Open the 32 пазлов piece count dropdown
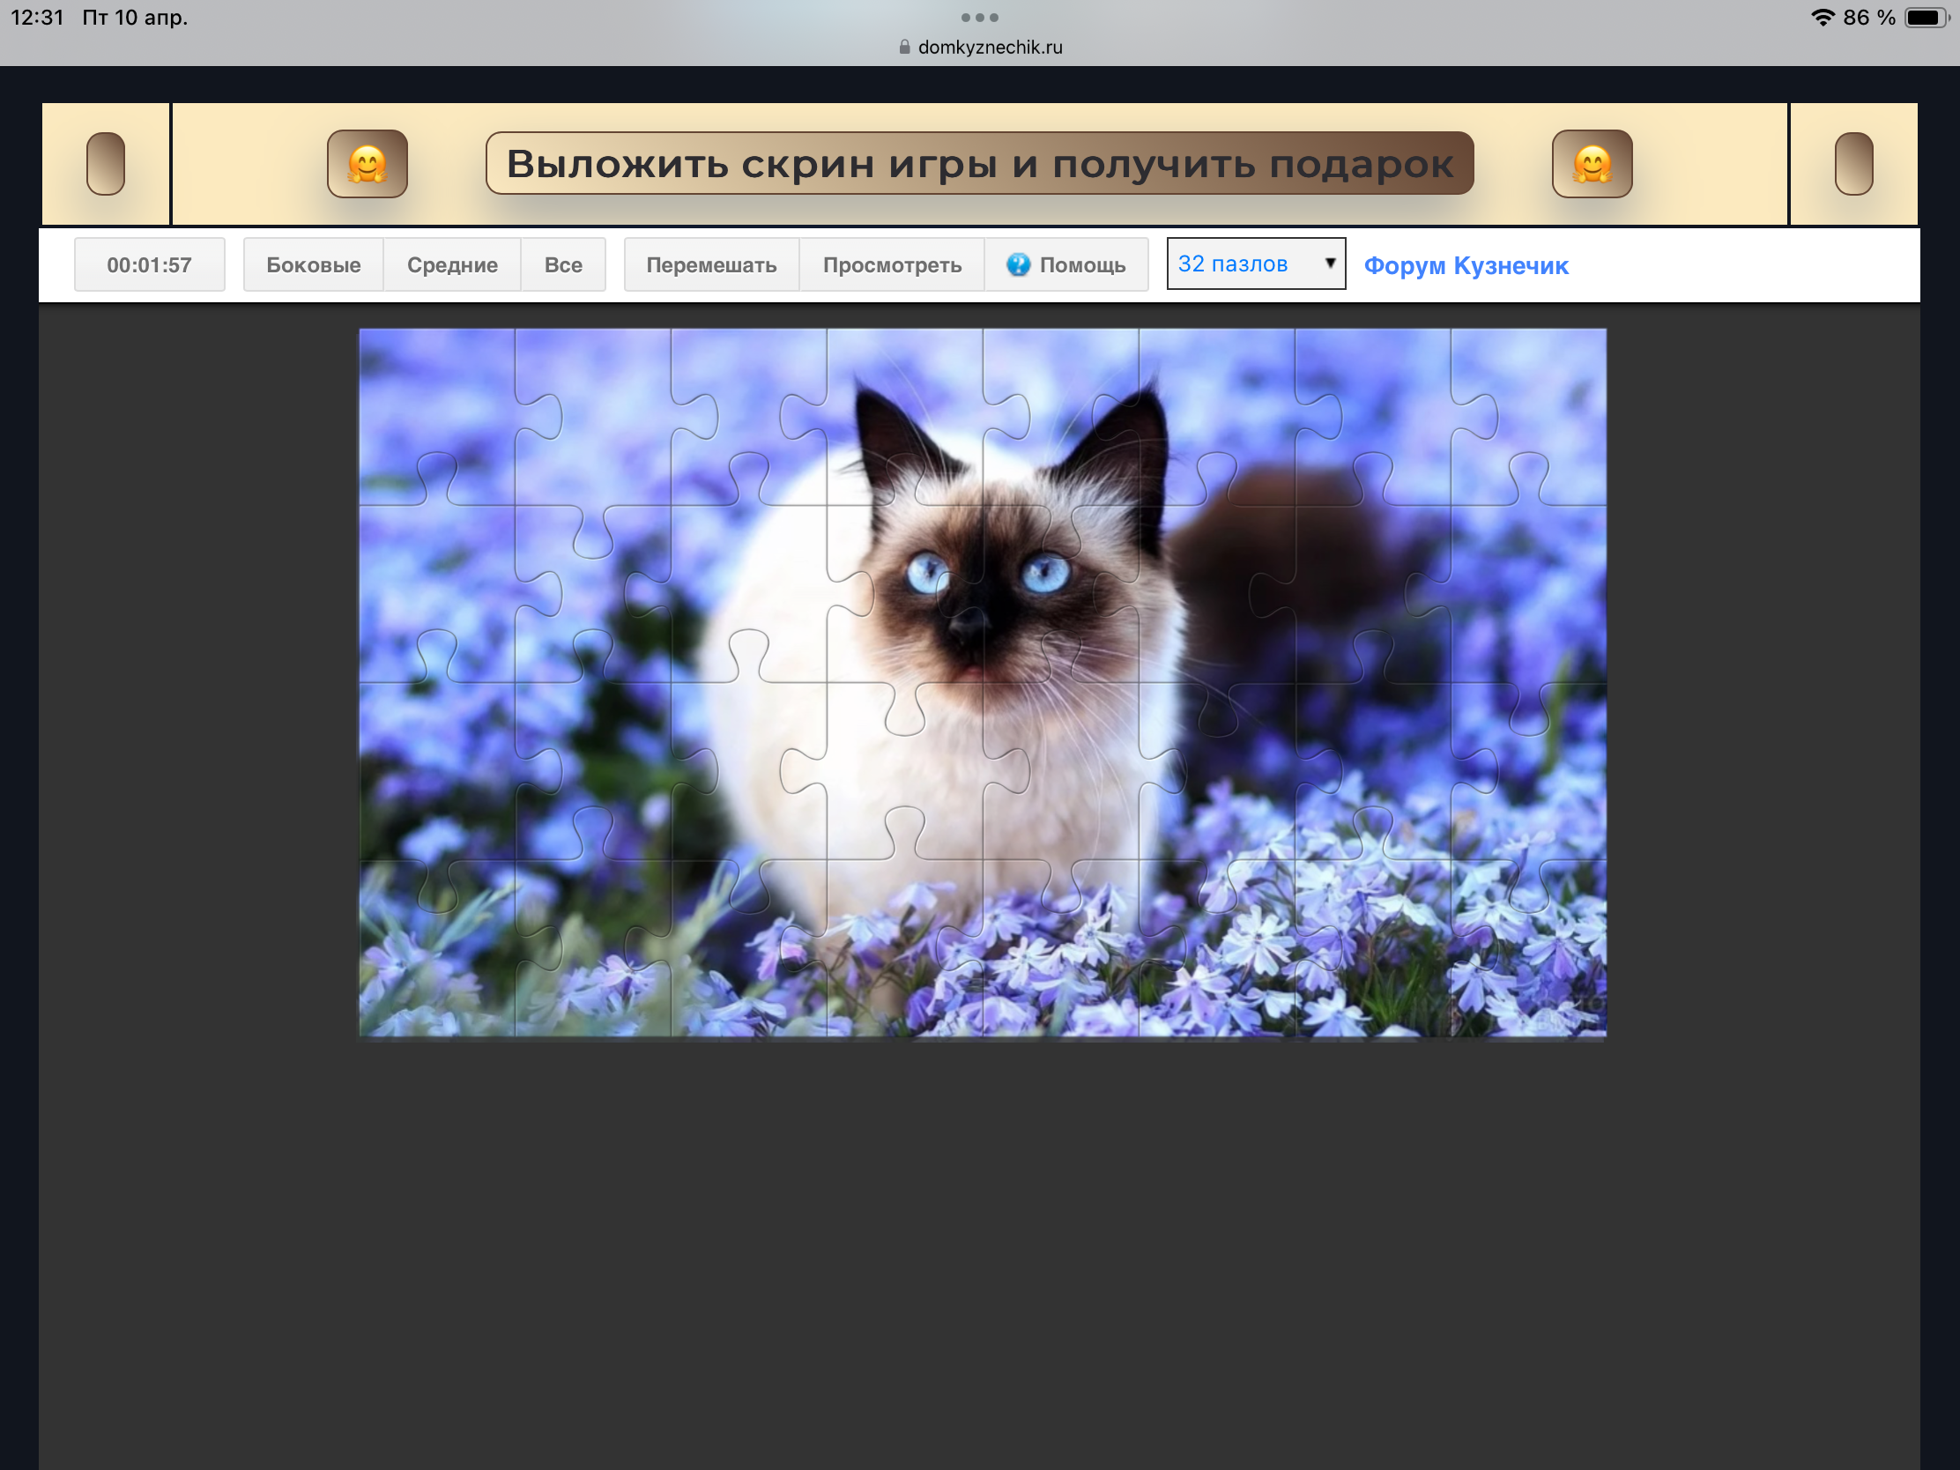 1243,264
